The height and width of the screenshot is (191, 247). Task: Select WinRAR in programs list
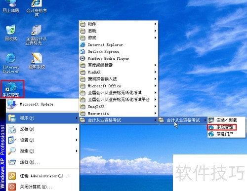click(119, 72)
